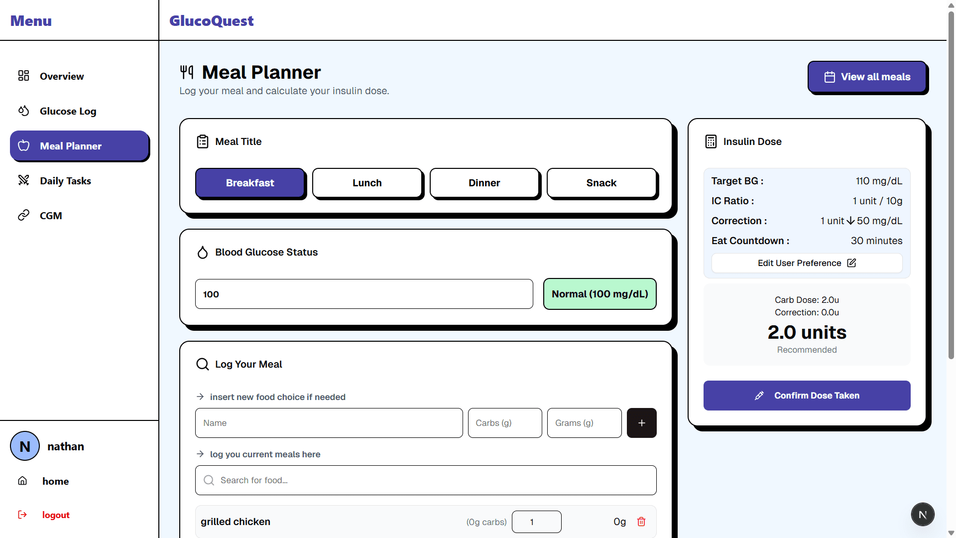956x538 pixels.
Task: Open the CGM page from the sidebar
Action: point(51,215)
